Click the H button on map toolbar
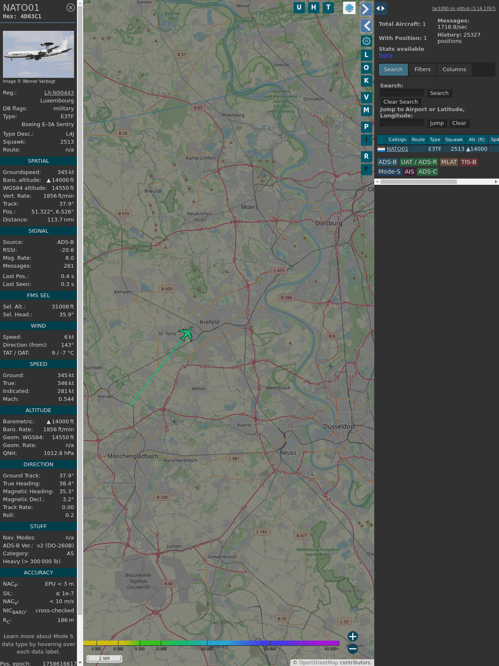This screenshot has height=666, width=499. 314,7
